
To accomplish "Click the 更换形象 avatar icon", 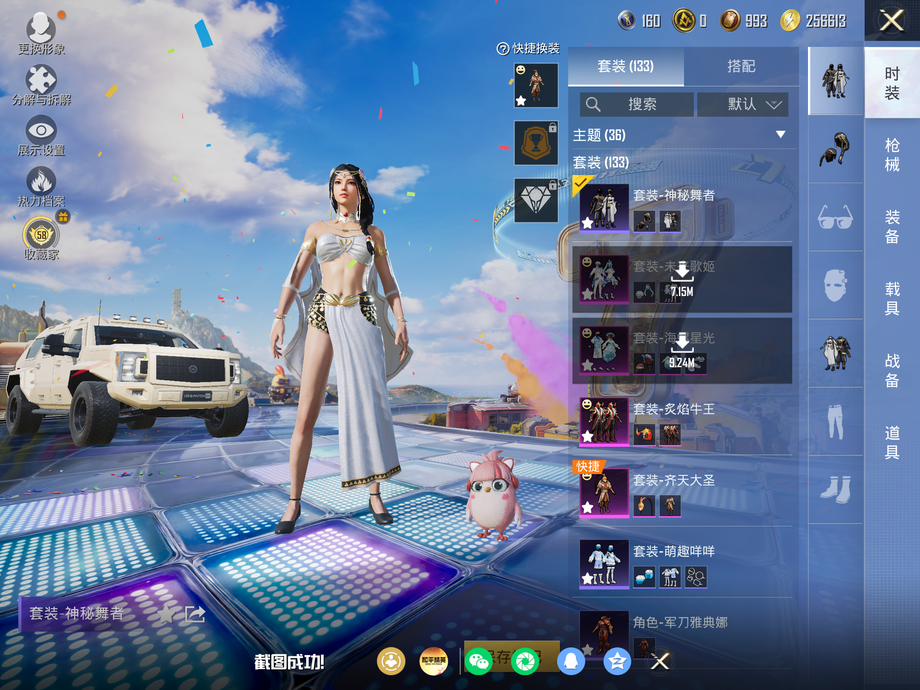I will click(x=41, y=29).
